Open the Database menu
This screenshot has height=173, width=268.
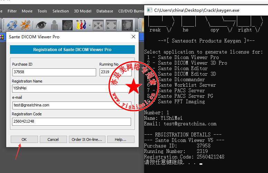coord(105,11)
